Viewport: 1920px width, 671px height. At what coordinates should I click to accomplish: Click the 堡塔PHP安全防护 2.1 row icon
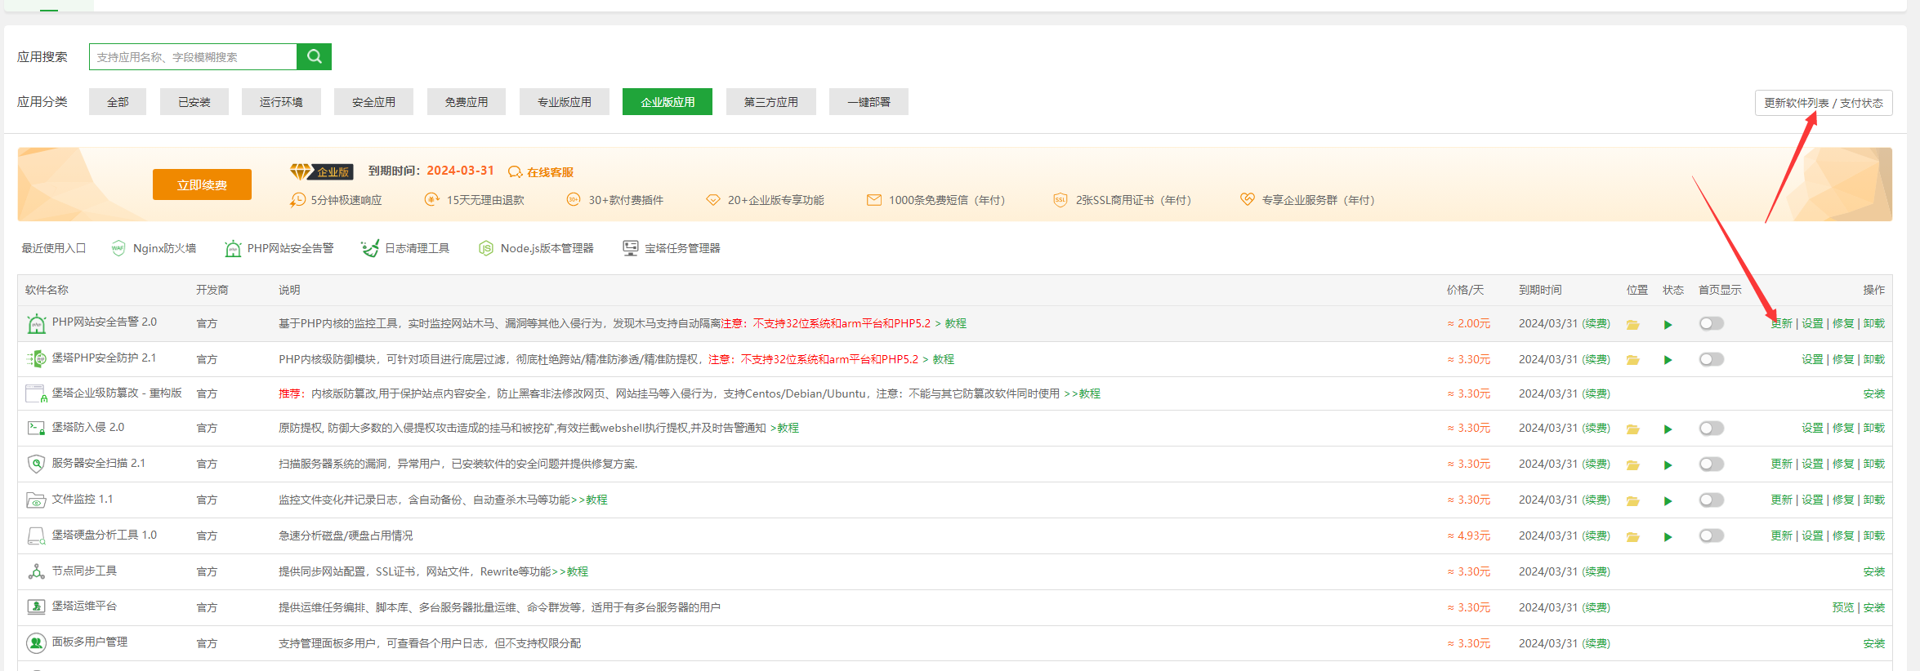pyautogui.click(x=36, y=358)
